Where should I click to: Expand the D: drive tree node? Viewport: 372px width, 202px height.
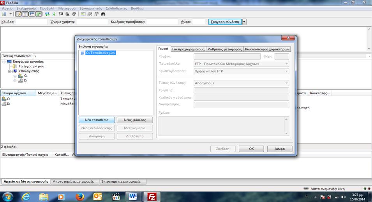tap(15, 81)
